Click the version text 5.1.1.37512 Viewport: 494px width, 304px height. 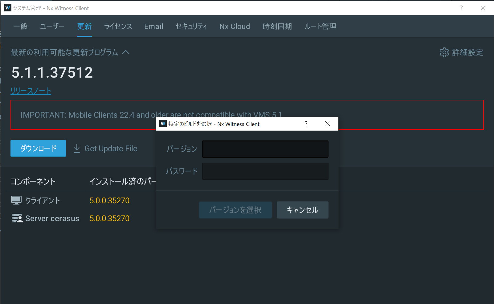click(x=52, y=73)
